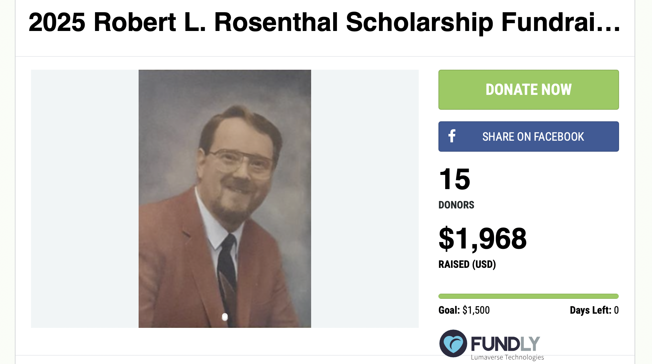Click the DONORS label
This screenshot has height=364, width=652.
pyautogui.click(x=456, y=205)
